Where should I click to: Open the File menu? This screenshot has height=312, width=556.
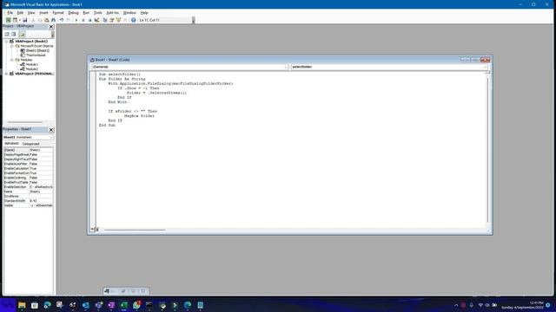[10, 13]
